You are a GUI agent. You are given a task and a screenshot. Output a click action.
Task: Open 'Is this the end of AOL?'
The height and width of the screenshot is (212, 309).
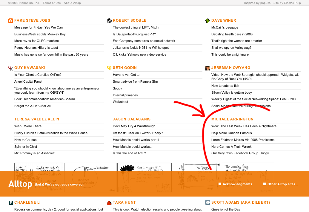coord(129,153)
